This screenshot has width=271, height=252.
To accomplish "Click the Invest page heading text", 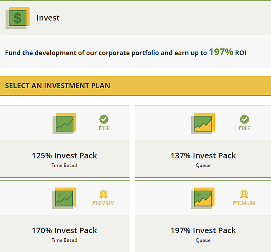I will click(48, 18).
